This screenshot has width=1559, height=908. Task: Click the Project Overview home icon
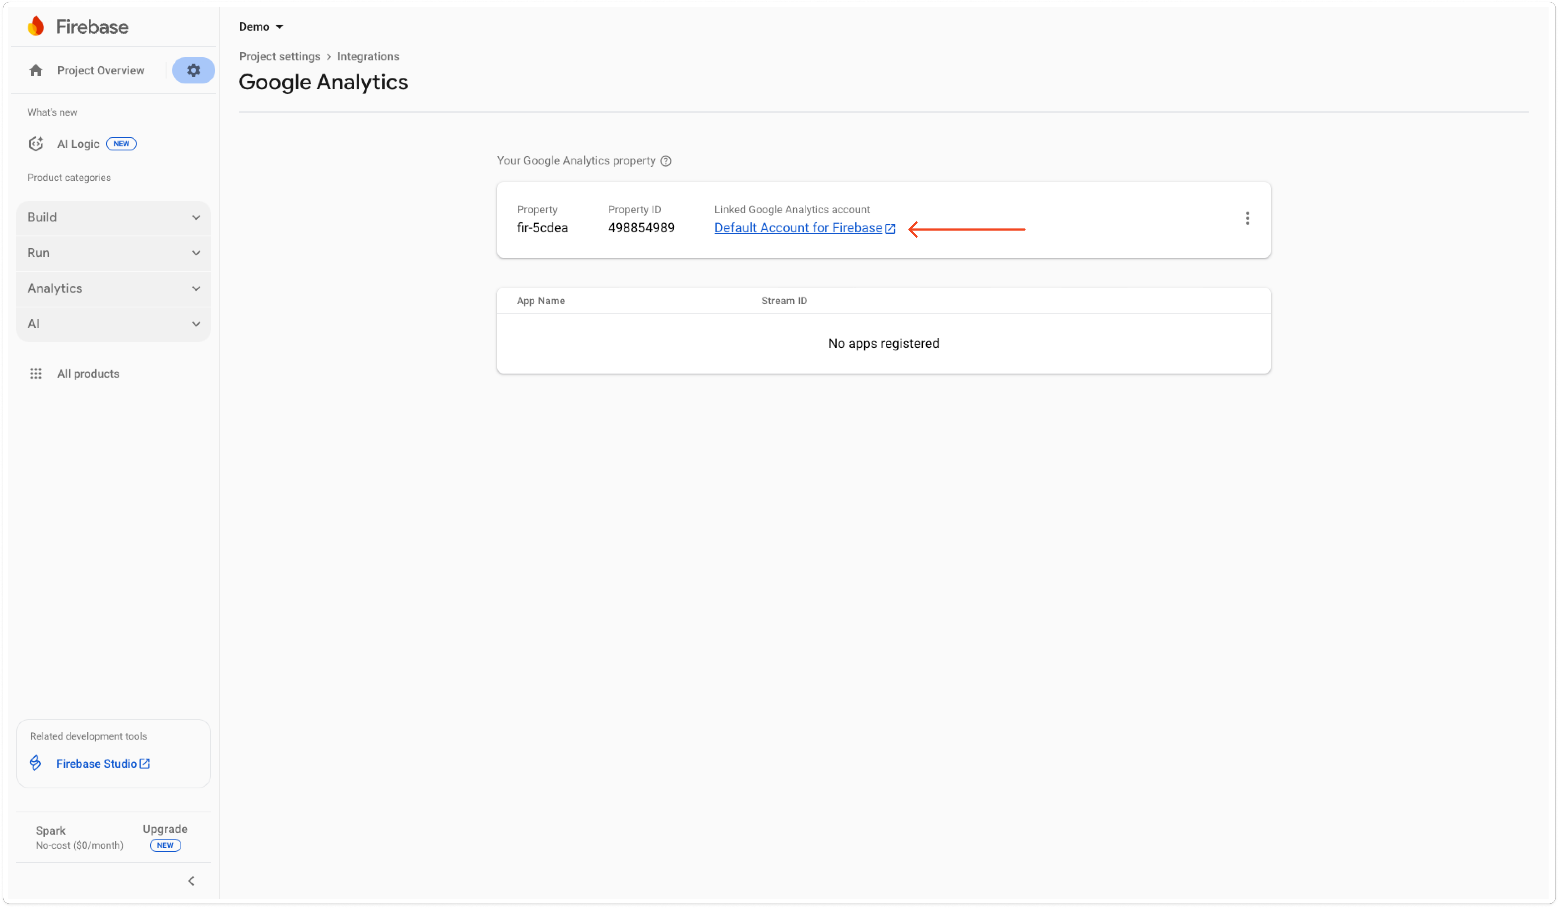click(36, 70)
